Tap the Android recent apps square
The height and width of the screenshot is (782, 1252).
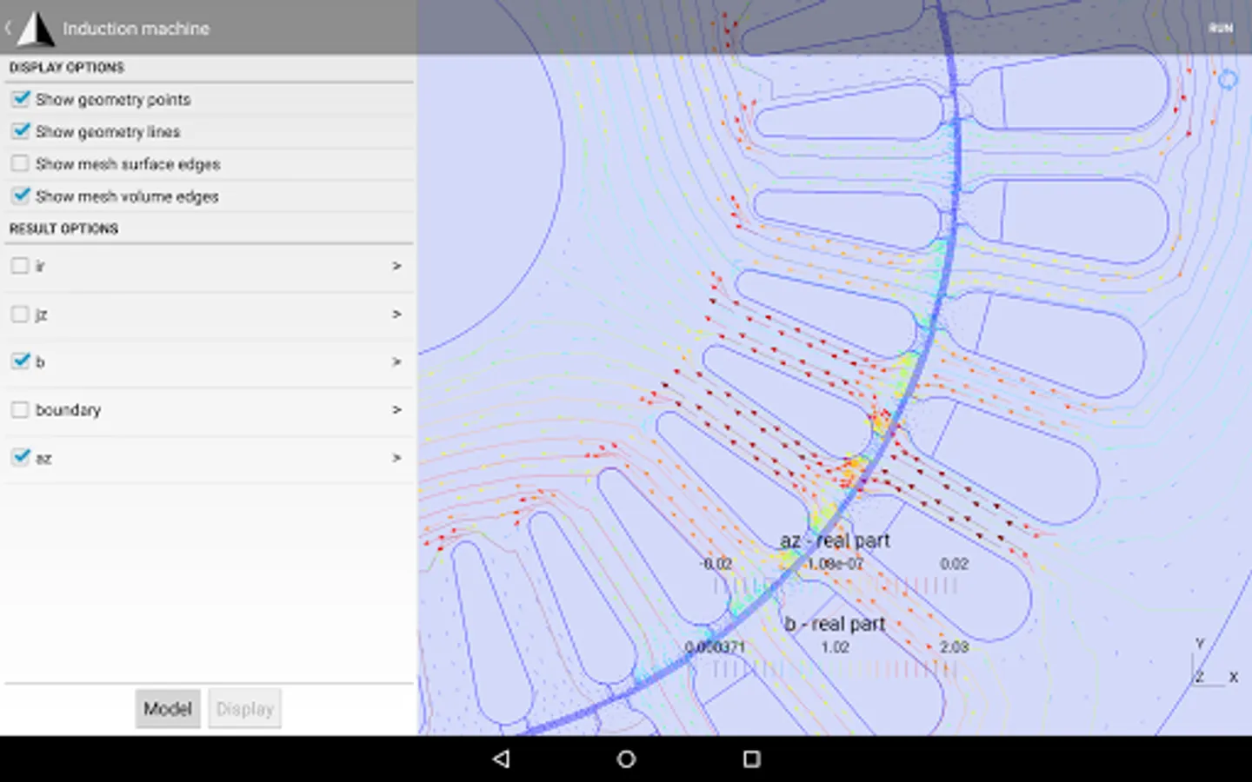[752, 759]
